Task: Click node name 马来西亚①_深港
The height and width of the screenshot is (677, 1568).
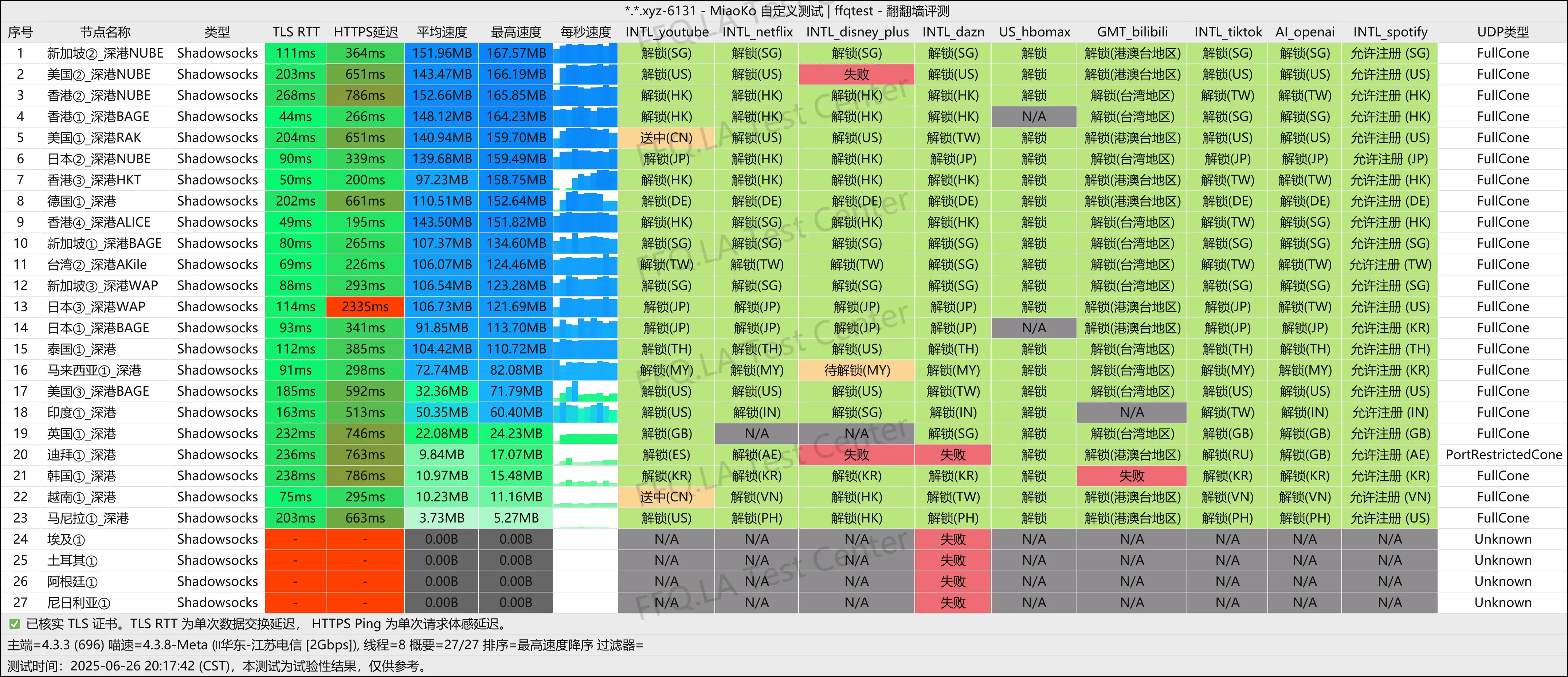Action: (x=94, y=370)
